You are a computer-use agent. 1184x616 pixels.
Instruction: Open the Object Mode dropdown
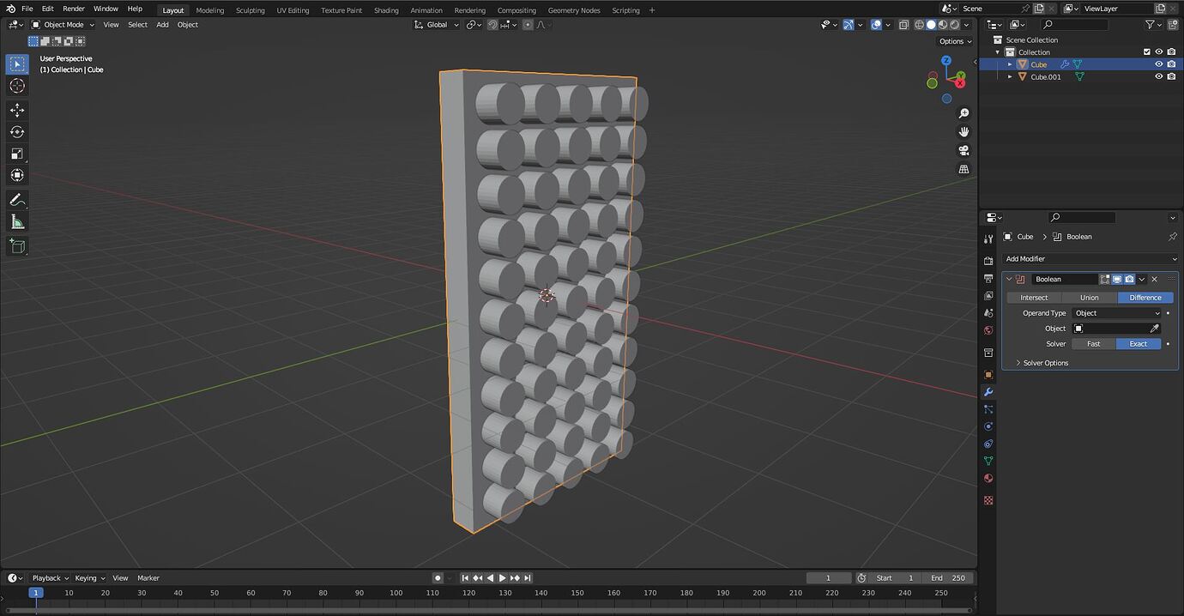[x=63, y=25]
